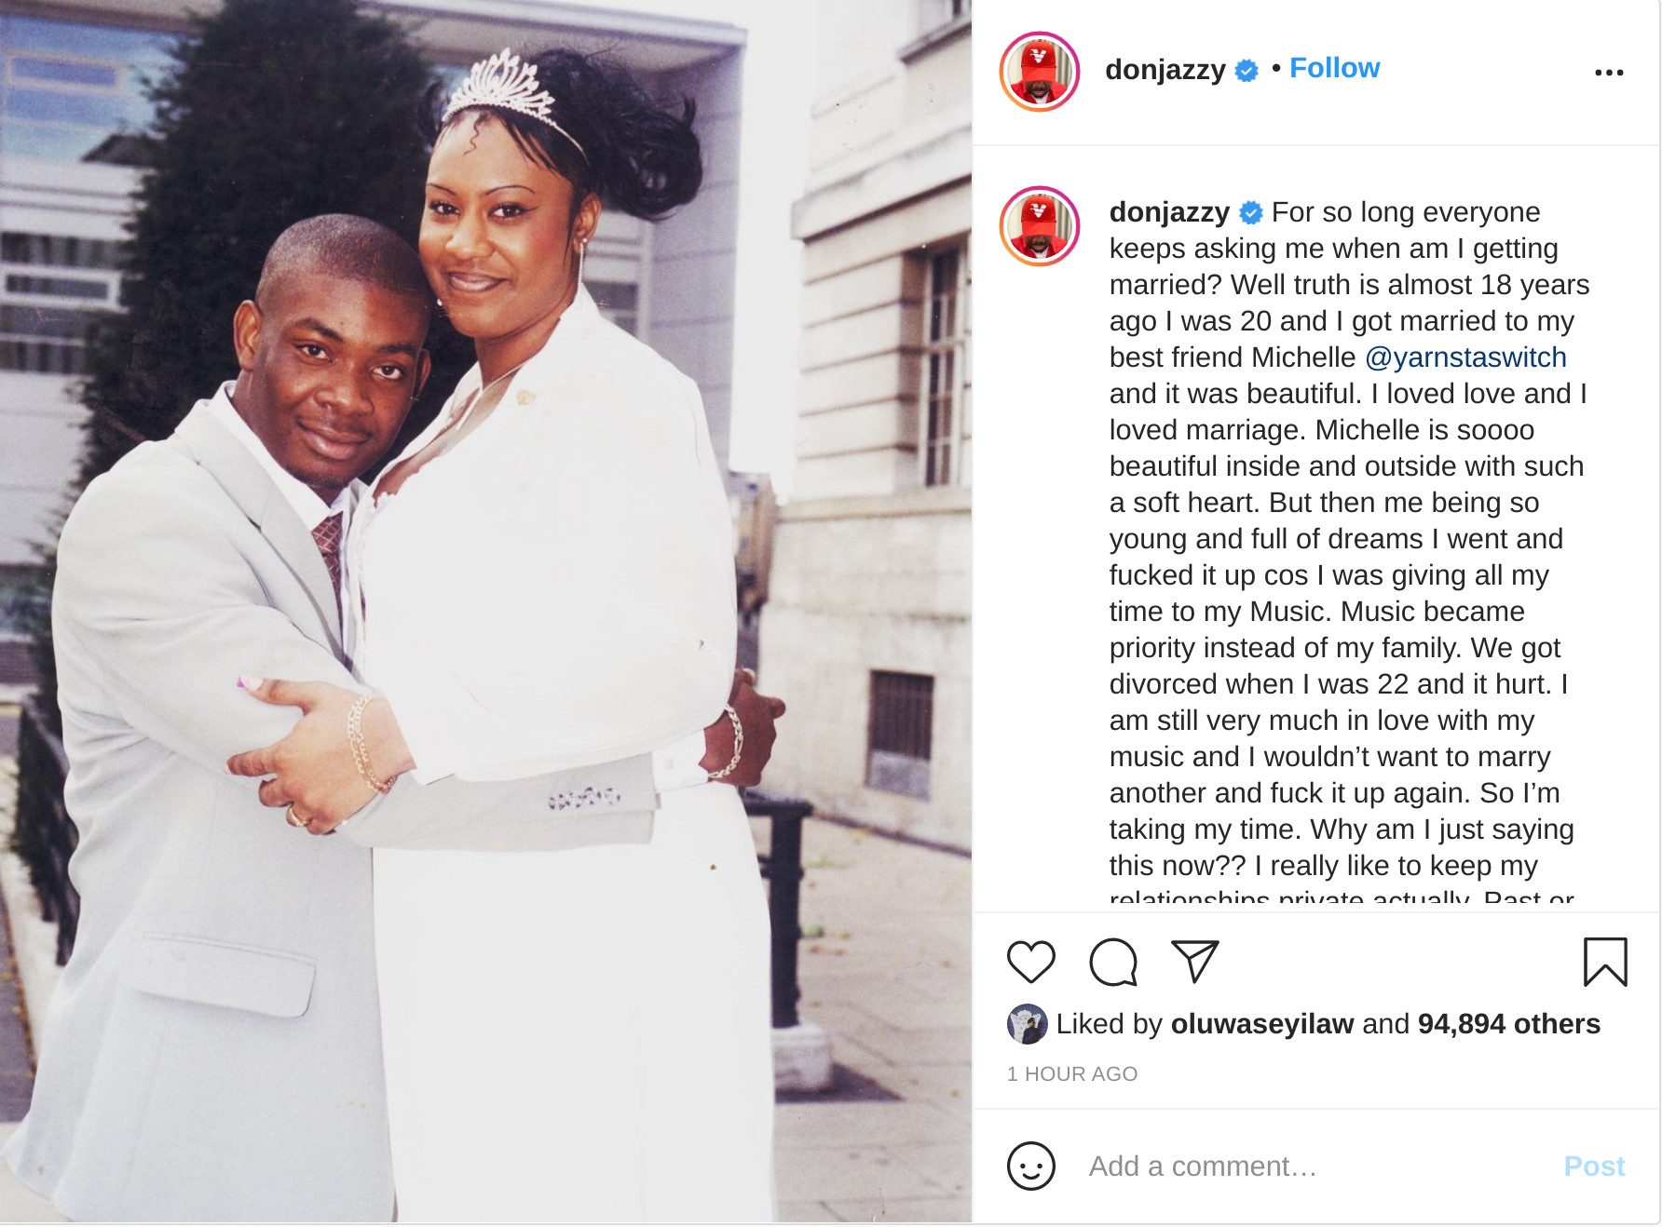Follow the donjazzy account

1334,68
